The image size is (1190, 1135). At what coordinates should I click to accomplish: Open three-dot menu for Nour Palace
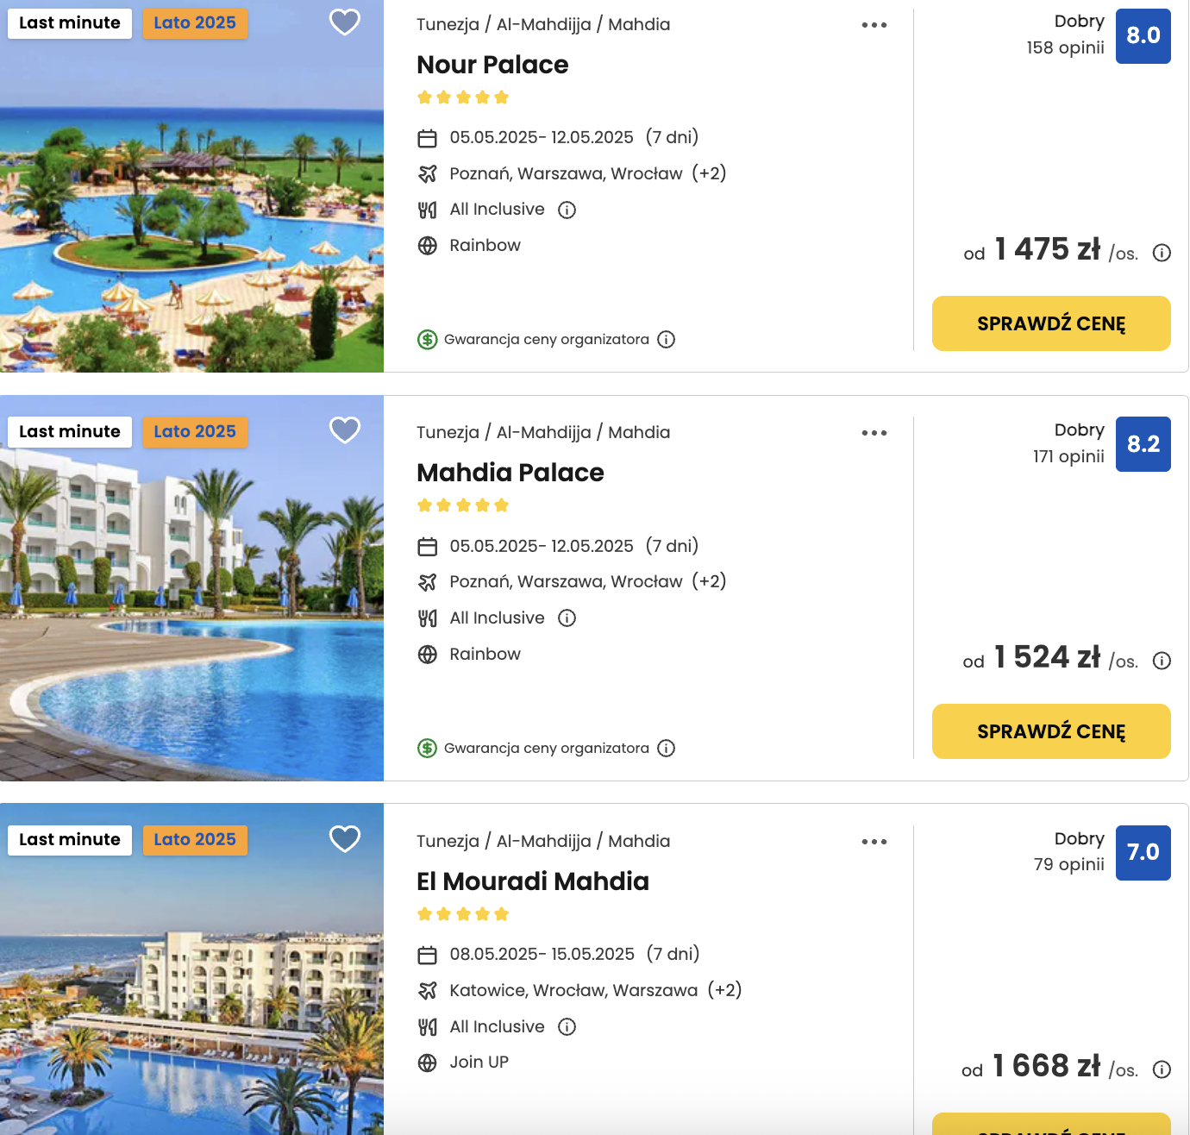click(874, 25)
